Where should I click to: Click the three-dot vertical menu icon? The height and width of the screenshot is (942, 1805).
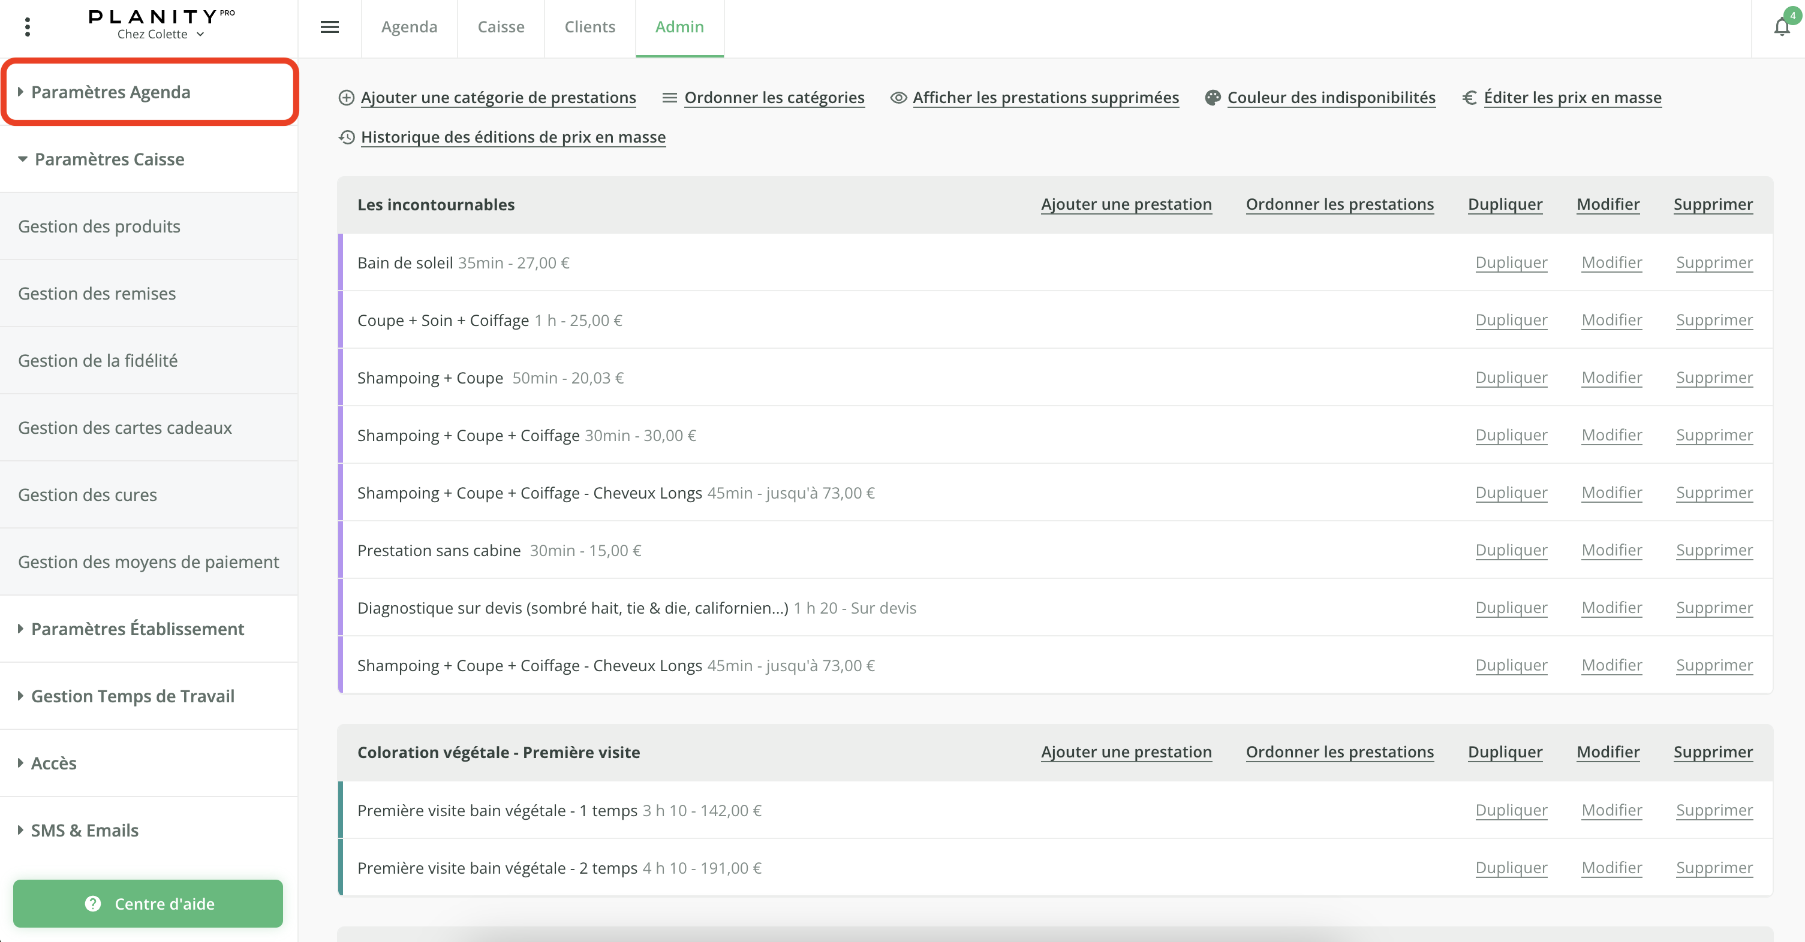click(28, 28)
